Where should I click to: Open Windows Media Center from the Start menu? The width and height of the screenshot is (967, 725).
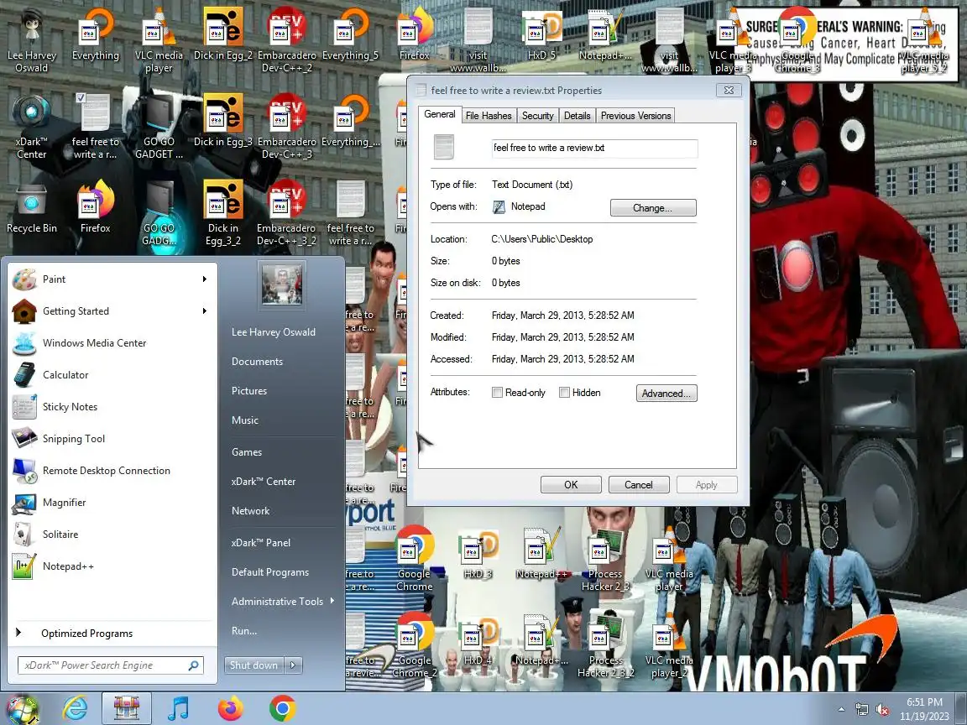pos(111,342)
